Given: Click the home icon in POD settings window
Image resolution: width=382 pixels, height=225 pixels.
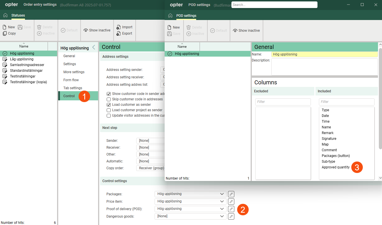Looking at the screenshot, I should (170, 16).
